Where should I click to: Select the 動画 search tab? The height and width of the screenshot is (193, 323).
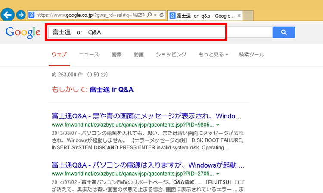point(139,55)
